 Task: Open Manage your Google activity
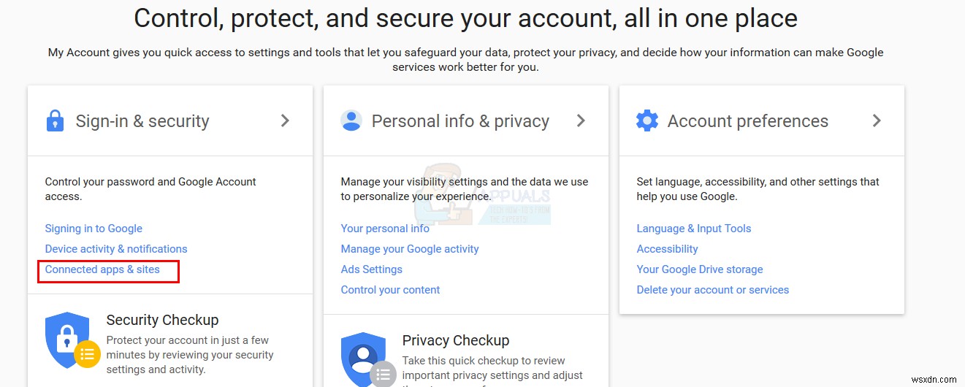[410, 249]
